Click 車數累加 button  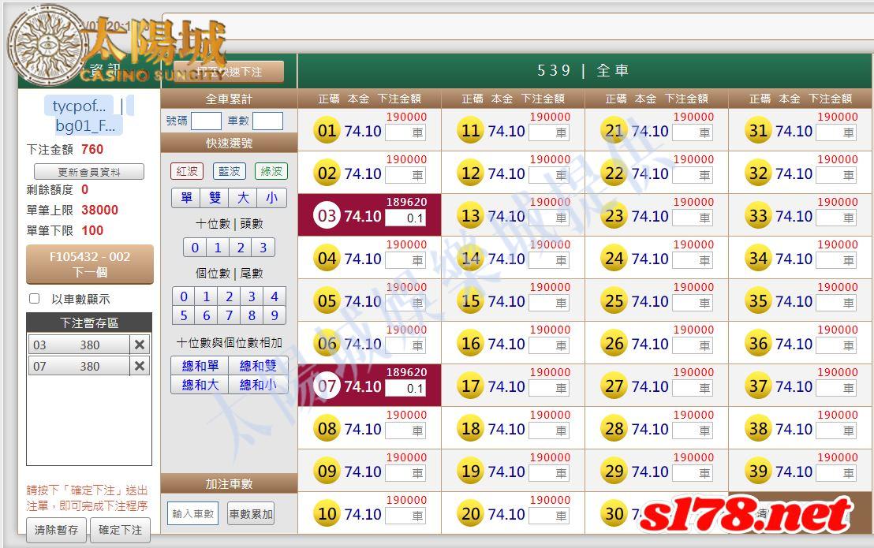[251, 513]
